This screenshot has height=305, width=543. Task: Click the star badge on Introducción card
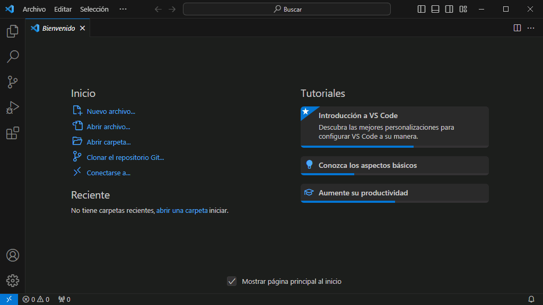coord(306,111)
